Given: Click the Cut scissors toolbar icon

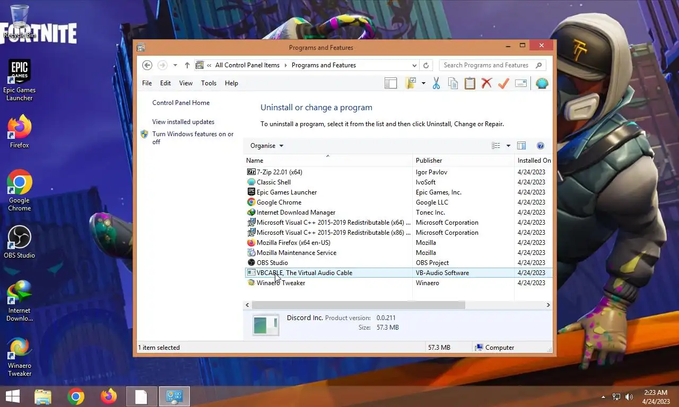Looking at the screenshot, I should tap(436, 83).
